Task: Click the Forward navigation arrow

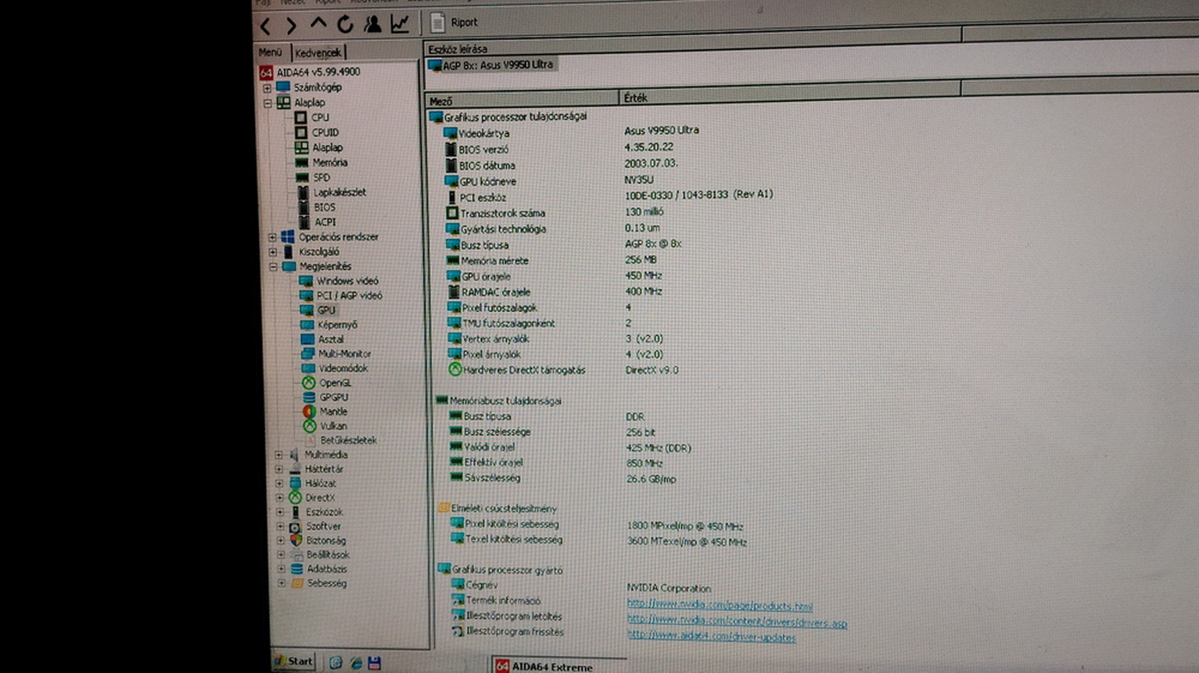Action: coord(292,26)
